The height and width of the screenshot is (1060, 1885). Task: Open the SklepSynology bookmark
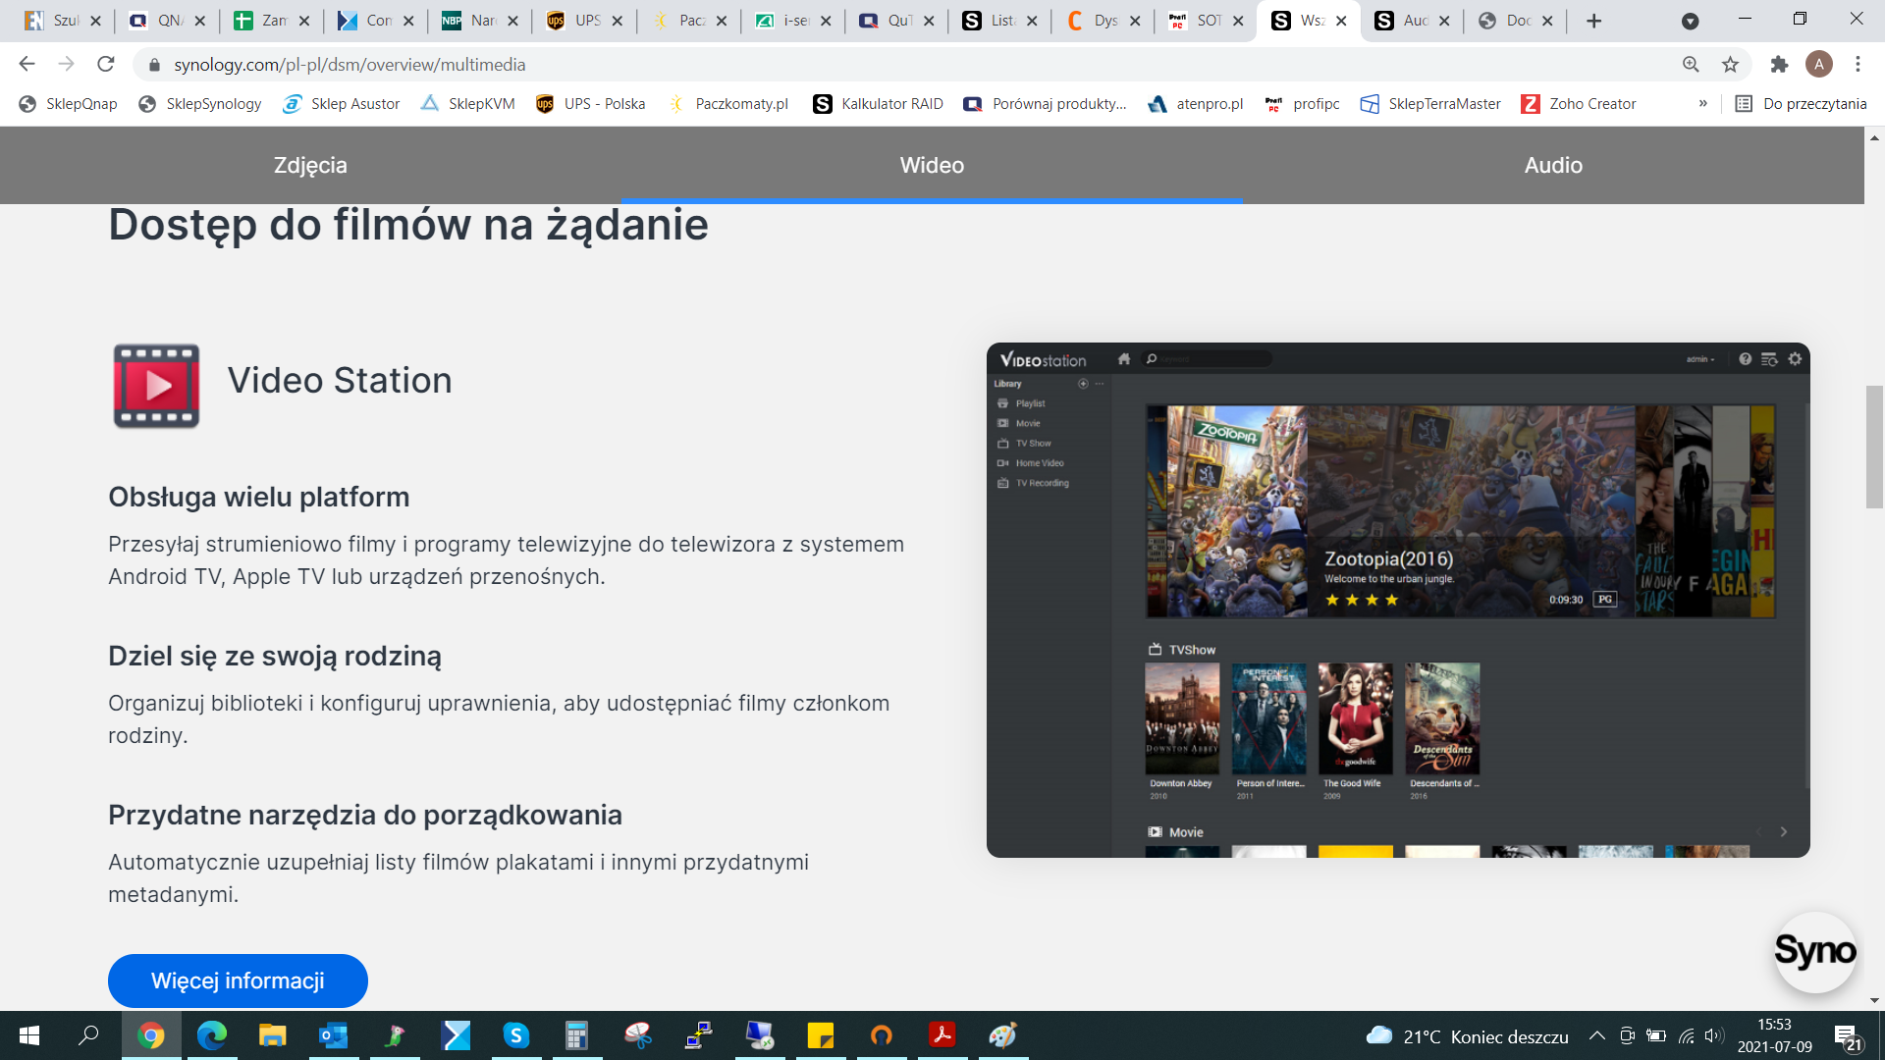tap(199, 104)
